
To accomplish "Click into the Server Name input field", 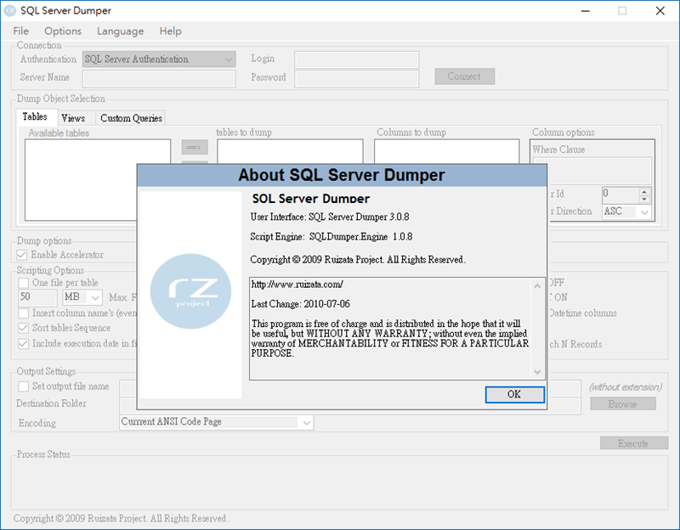I will point(159,79).
